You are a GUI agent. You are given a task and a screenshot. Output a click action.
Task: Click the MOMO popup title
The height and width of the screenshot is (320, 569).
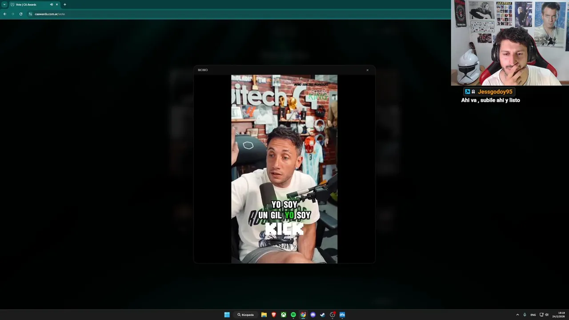(203, 70)
